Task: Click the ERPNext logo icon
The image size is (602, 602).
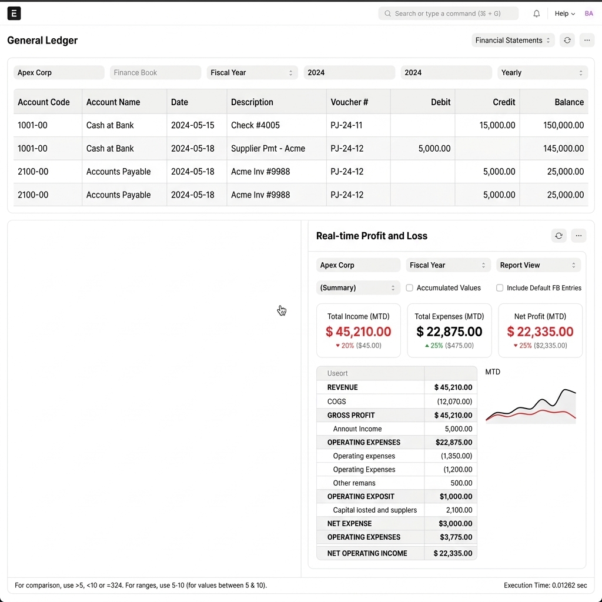Action: pyautogui.click(x=14, y=13)
